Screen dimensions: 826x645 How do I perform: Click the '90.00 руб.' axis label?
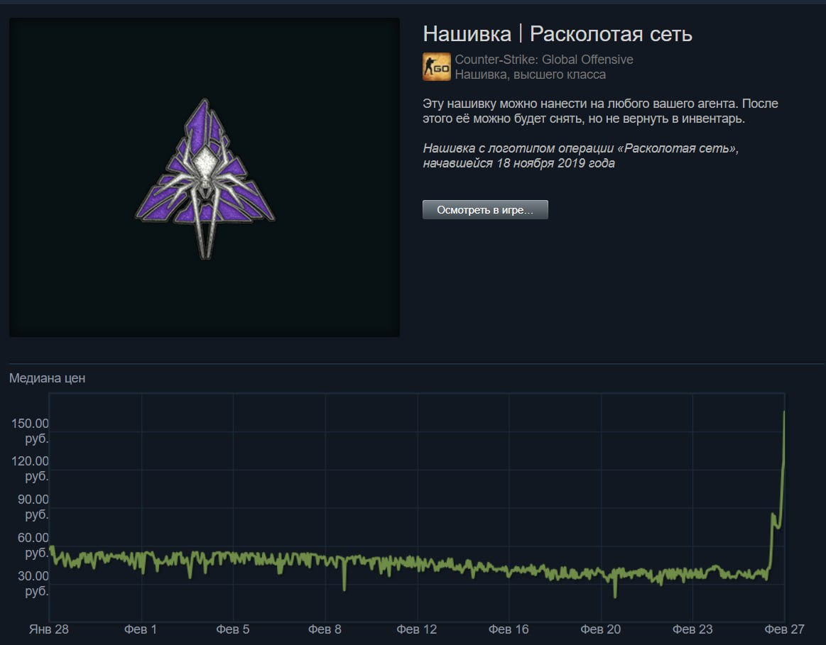click(x=33, y=507)
